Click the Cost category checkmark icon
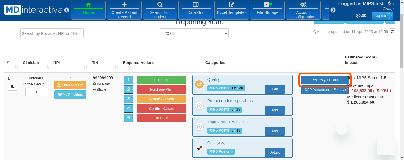 point(199,148)
